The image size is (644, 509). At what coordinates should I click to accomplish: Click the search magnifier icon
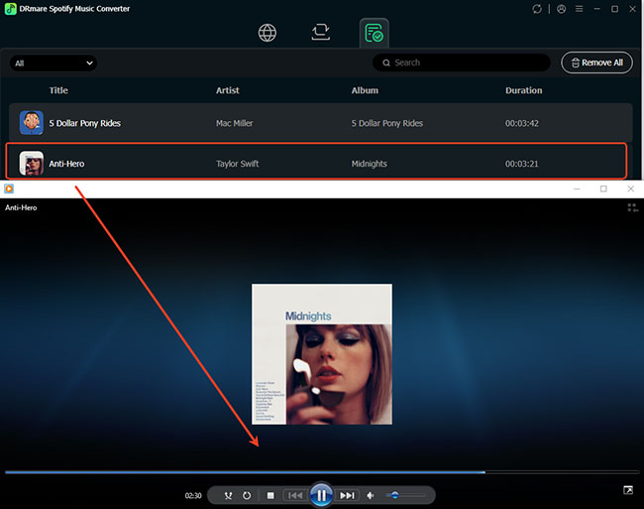tap(386, 63)
